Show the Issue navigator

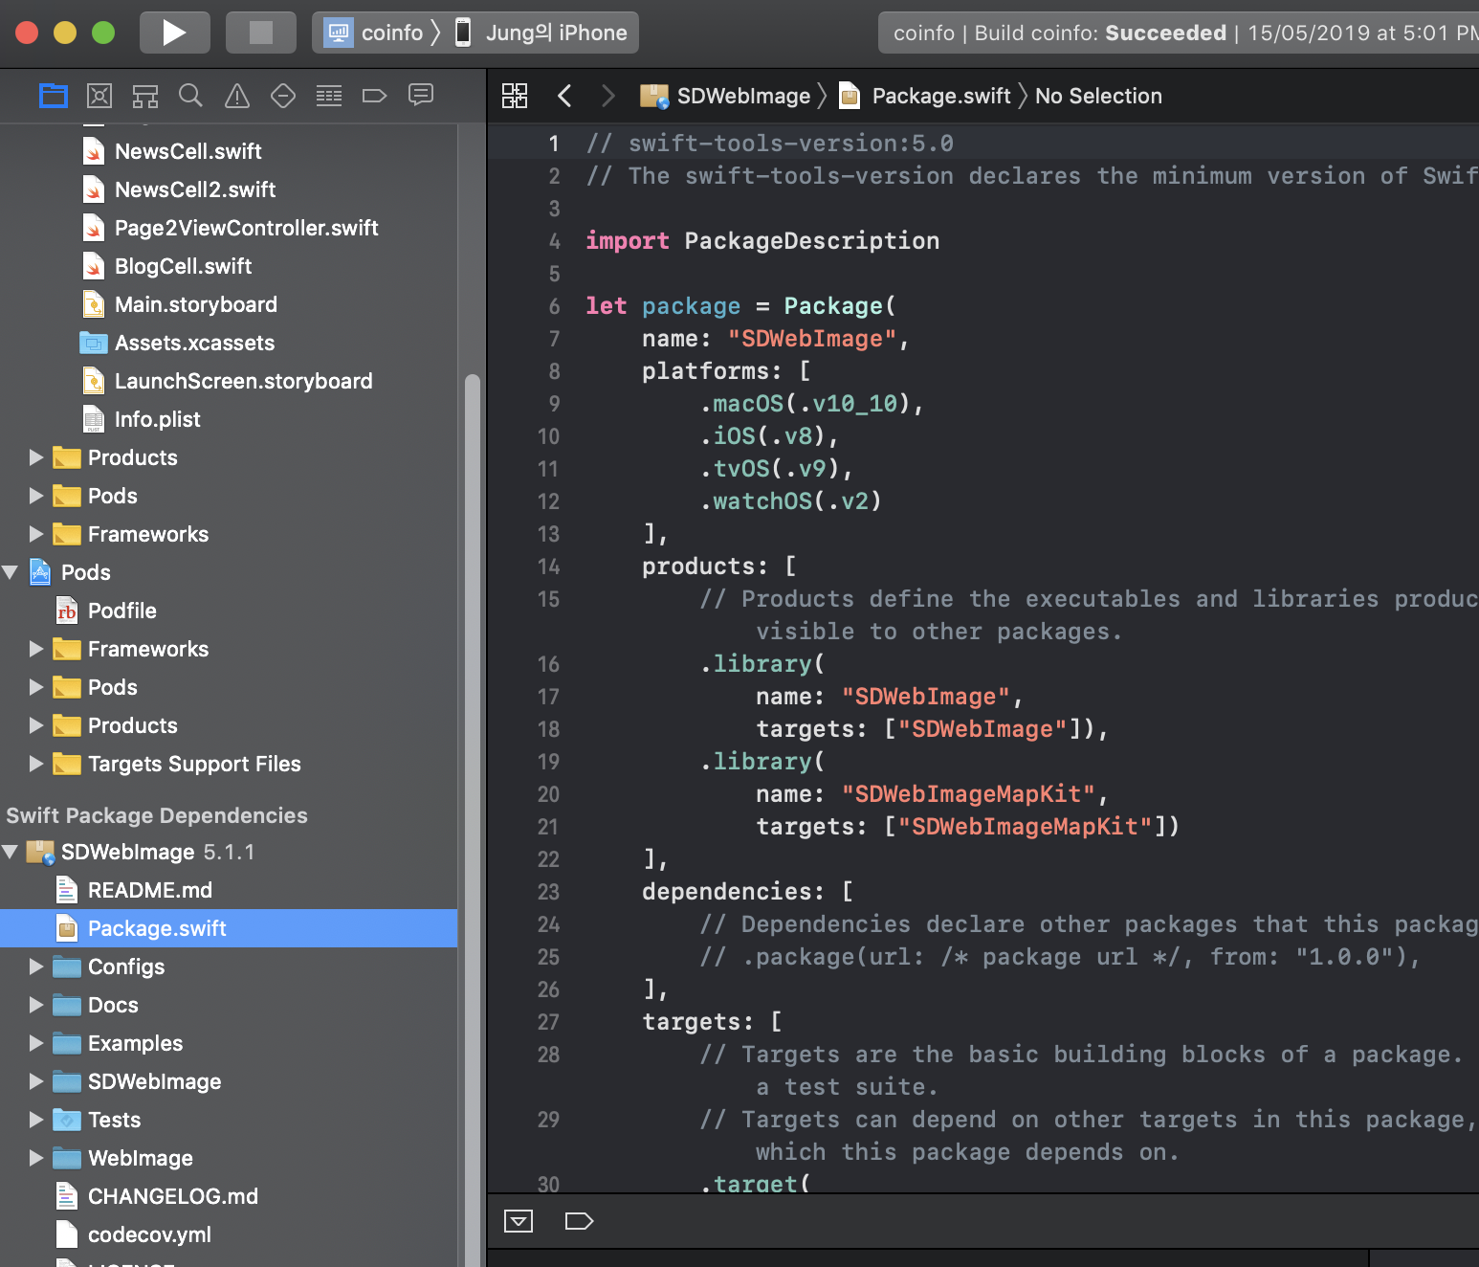[x=237, y=96]
